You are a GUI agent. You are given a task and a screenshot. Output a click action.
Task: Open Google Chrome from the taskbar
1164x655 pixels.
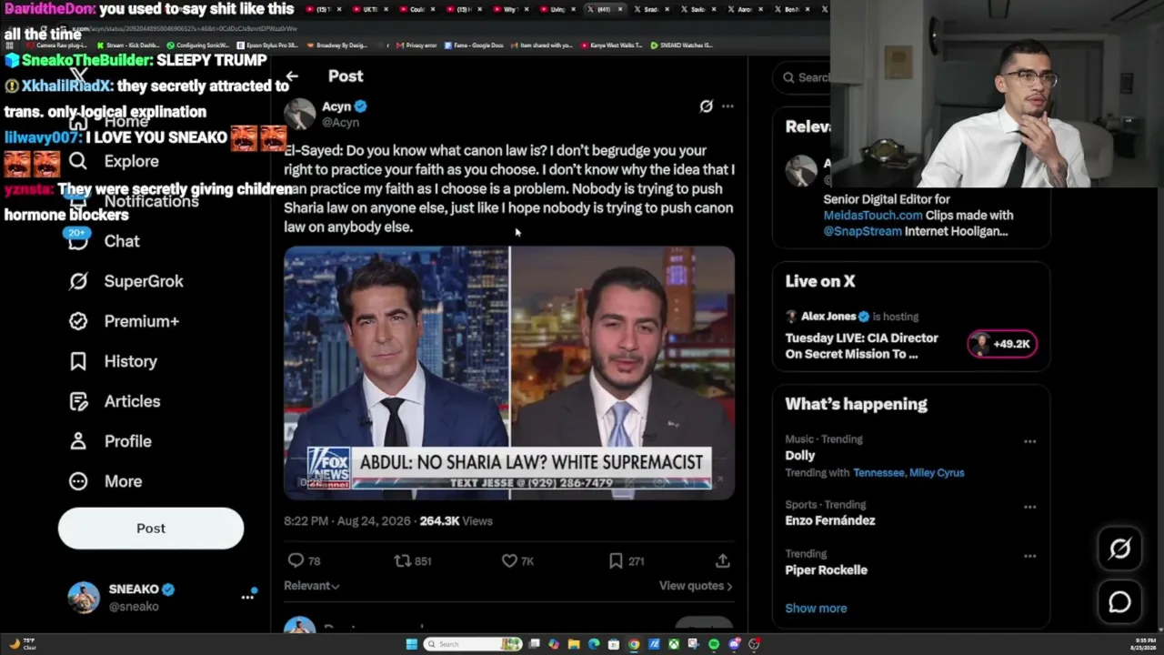(x=634, y=644)
